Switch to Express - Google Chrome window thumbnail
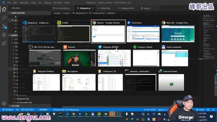Screen dimensions: 217x122 [108, 32]
